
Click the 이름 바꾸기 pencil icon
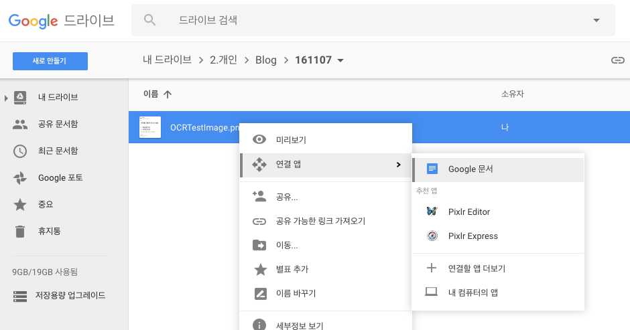point(260,293)
